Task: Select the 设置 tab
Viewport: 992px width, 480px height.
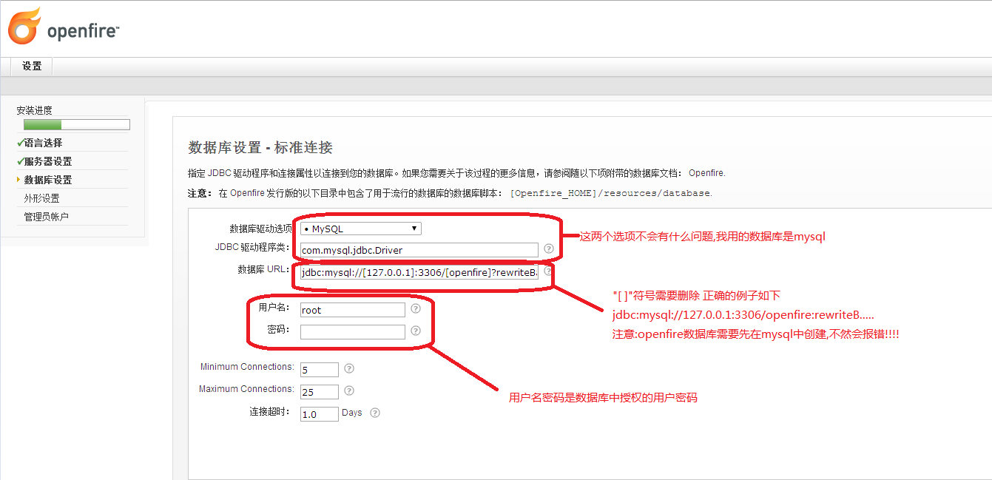Action: [32, 66]
